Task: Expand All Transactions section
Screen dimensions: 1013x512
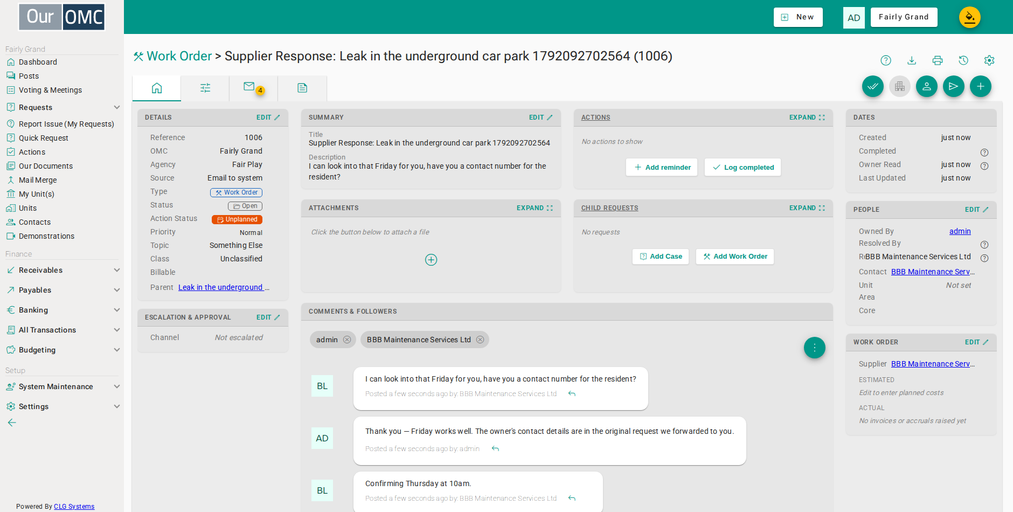Action: (x=63, y=330)
